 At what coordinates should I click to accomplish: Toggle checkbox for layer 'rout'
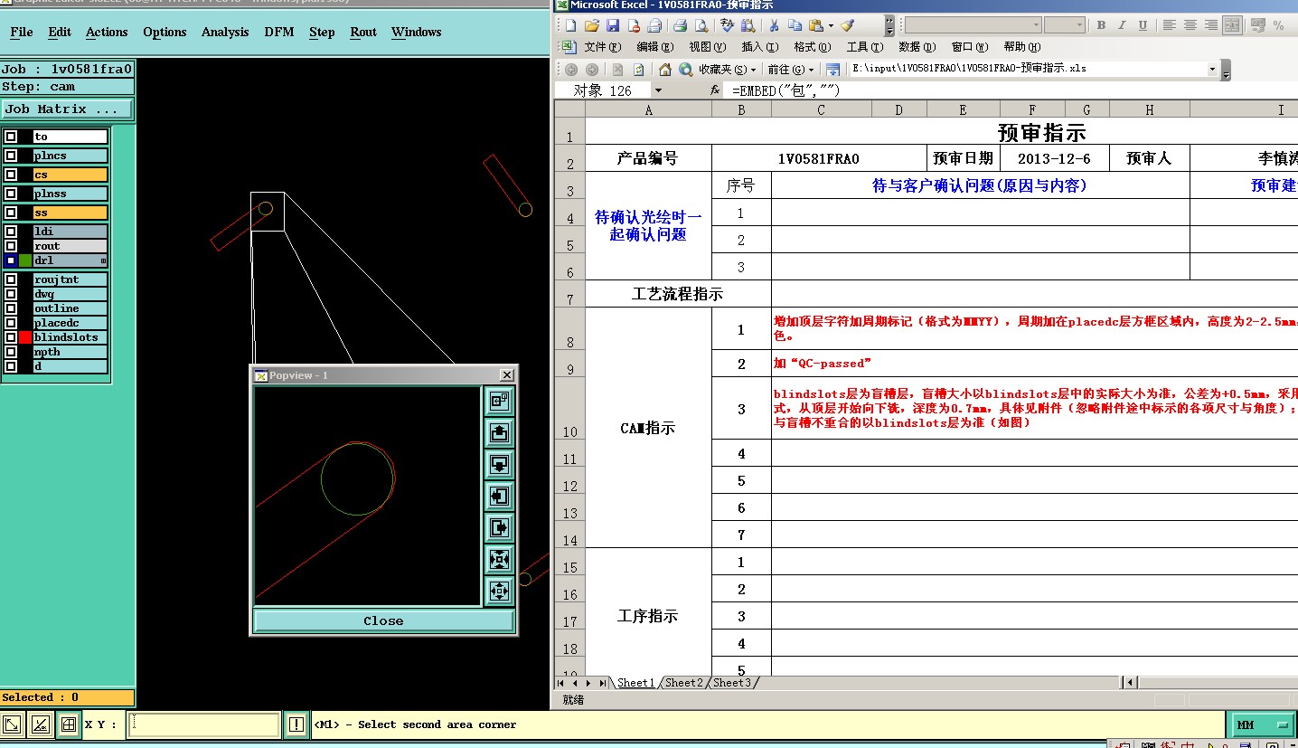(x=11, y=246)
